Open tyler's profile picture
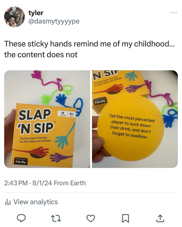 point(14,17)
